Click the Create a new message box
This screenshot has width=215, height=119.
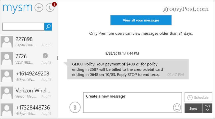pos(133,103)
